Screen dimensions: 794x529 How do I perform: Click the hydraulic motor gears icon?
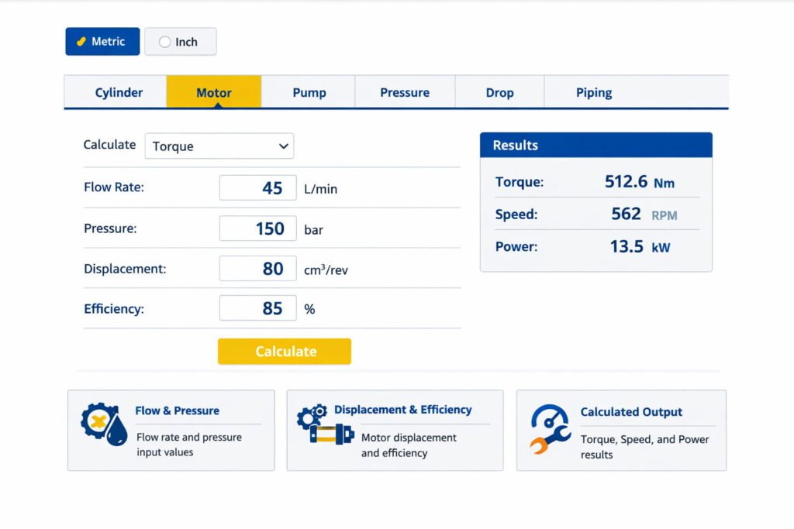pyautogui.click(x=321, y=425)
